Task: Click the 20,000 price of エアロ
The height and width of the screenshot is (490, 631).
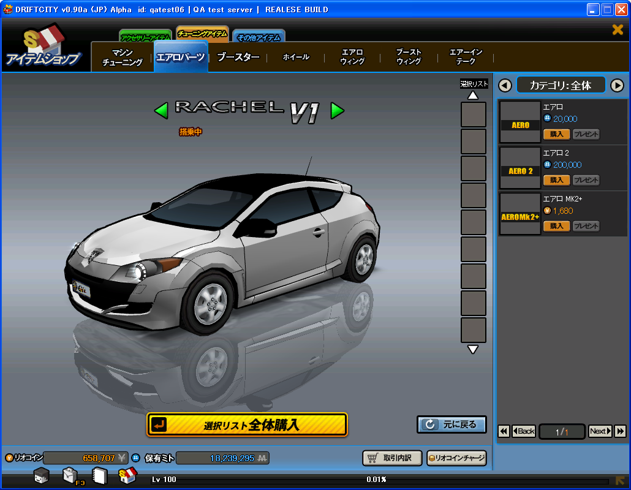Action: tap(565, 119)
